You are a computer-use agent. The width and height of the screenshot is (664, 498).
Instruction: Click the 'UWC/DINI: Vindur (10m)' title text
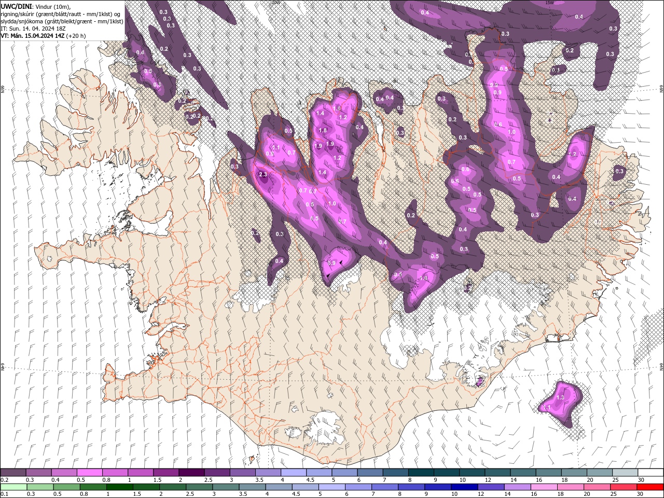(35, 6)
